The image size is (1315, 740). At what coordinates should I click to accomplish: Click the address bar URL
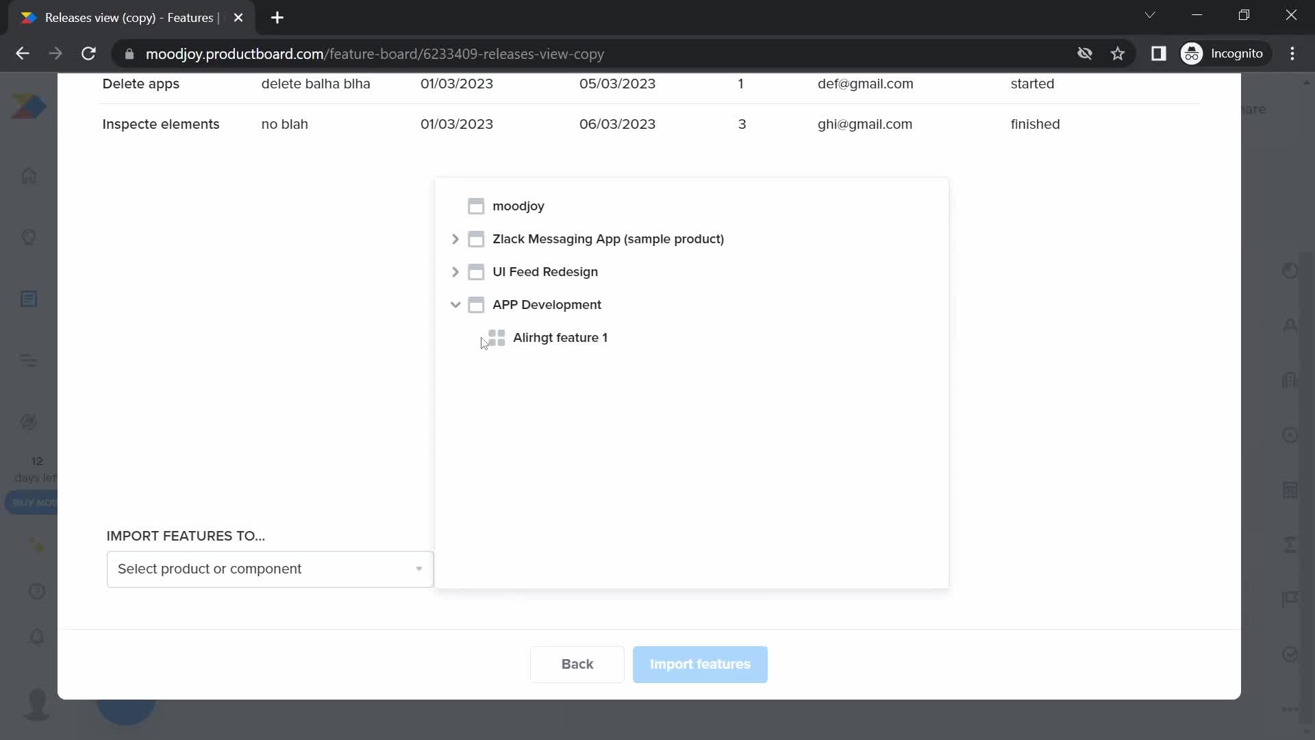[375, 53]
